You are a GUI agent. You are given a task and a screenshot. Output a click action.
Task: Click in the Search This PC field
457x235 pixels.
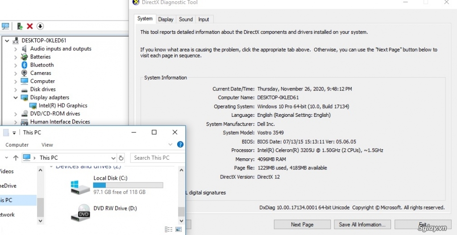[158, 158]
